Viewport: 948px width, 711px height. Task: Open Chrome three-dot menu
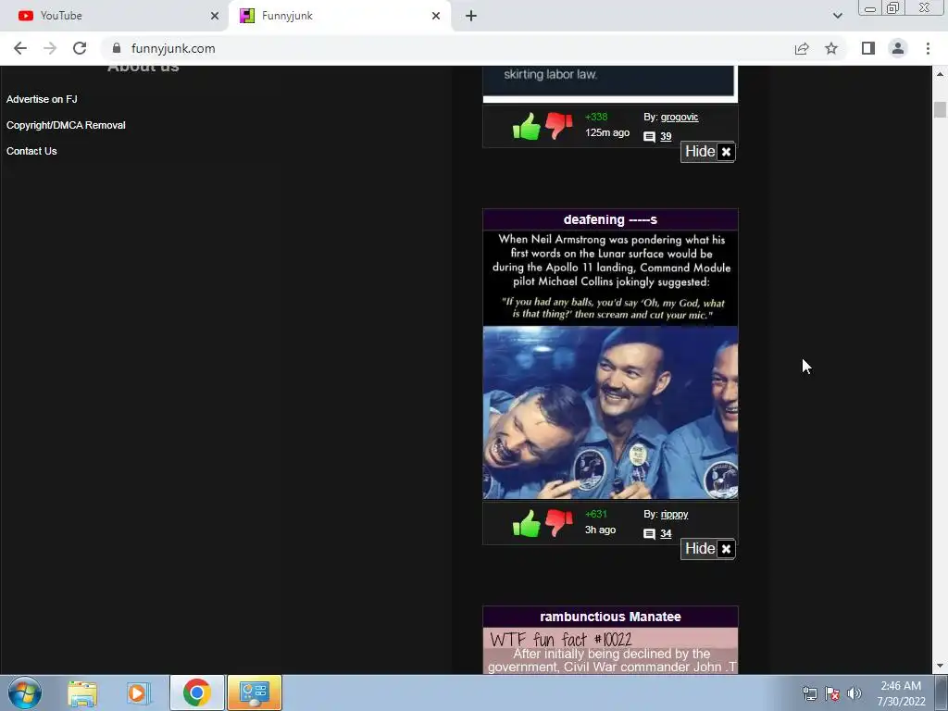click(928, 48)
